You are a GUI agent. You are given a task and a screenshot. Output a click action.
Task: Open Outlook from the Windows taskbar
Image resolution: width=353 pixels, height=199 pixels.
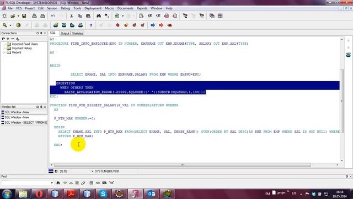point(151,194)
